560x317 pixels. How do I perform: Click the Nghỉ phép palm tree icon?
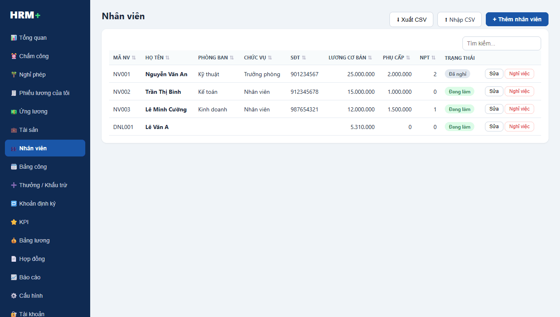[x=14, y=75]
